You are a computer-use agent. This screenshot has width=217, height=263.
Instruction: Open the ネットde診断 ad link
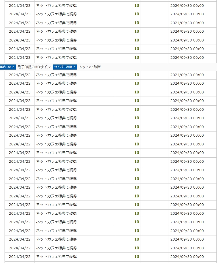coord(89,67)
